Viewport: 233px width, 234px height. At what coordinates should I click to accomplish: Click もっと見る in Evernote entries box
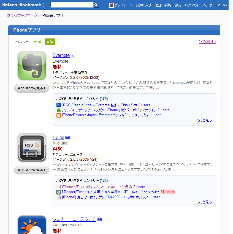click(x=204, y=120)
